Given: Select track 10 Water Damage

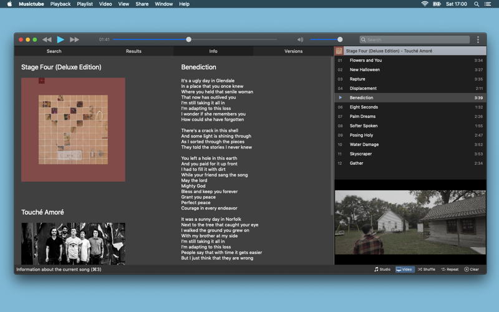Looking at the screenshot, I should [x=410, y=144].
